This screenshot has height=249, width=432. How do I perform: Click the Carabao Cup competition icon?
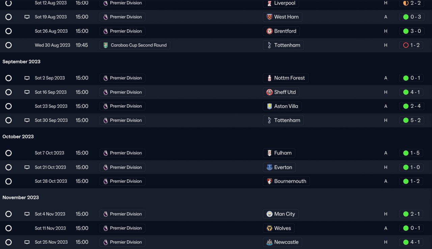(x=106, y=45)
